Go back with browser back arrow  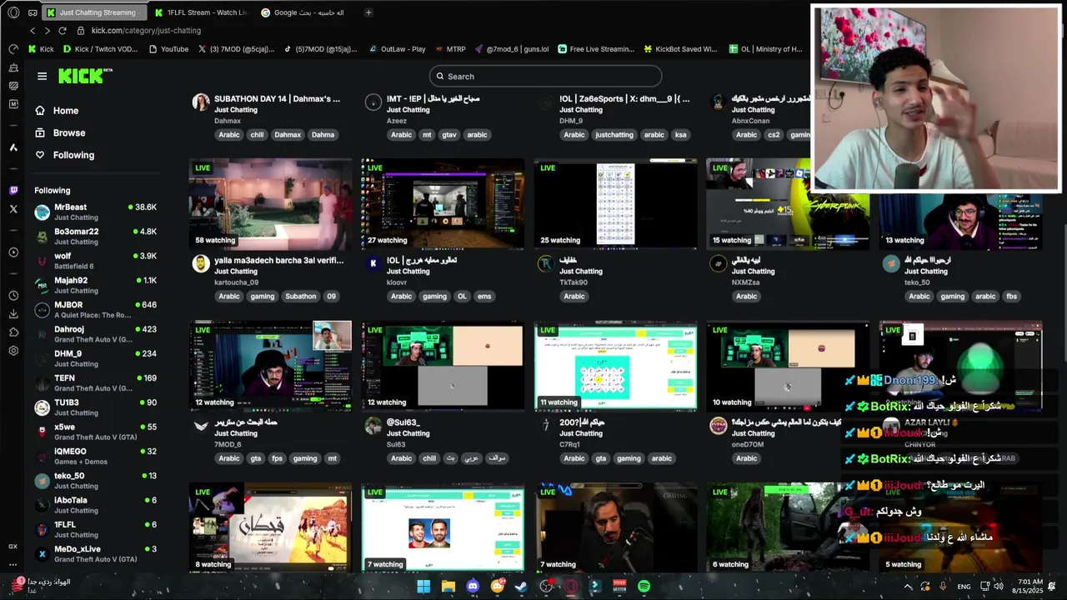(x=33, y=31)
